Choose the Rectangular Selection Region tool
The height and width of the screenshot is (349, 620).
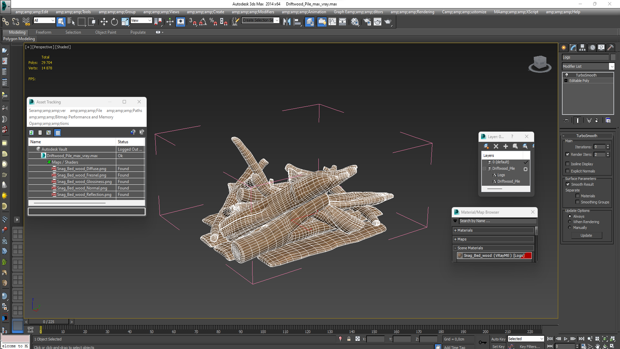81,22
